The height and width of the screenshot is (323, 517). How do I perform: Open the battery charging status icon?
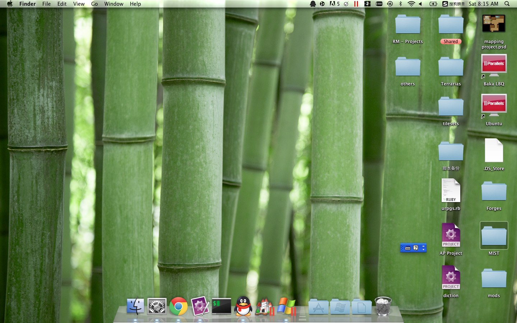tap(433, 4)
